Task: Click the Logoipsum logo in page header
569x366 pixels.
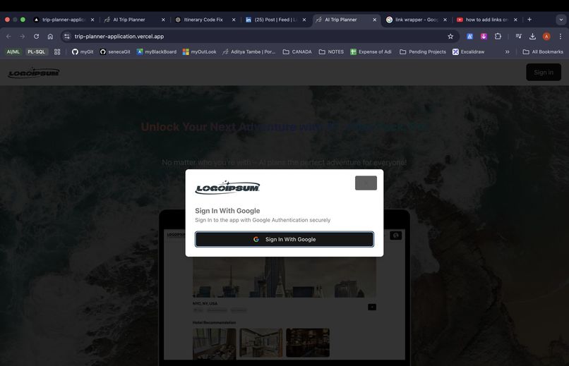Action: pyautogui.click(x=34, y=73)
